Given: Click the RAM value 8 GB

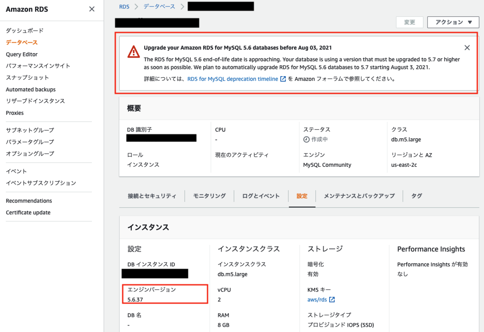Looking at the screenshot, I should pos(223,325).
